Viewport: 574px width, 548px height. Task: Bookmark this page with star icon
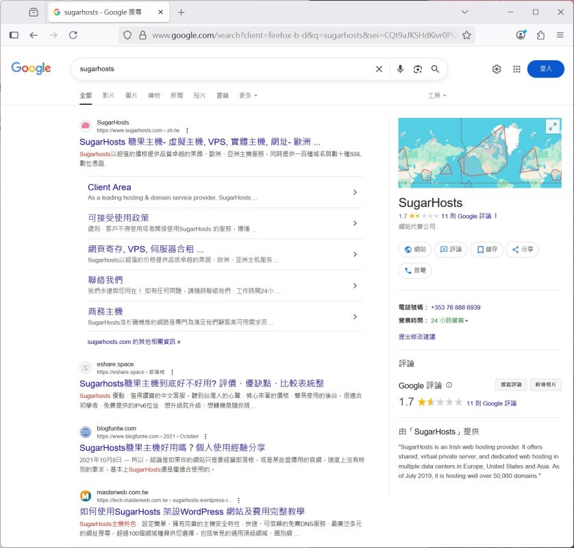click(466, 35)
